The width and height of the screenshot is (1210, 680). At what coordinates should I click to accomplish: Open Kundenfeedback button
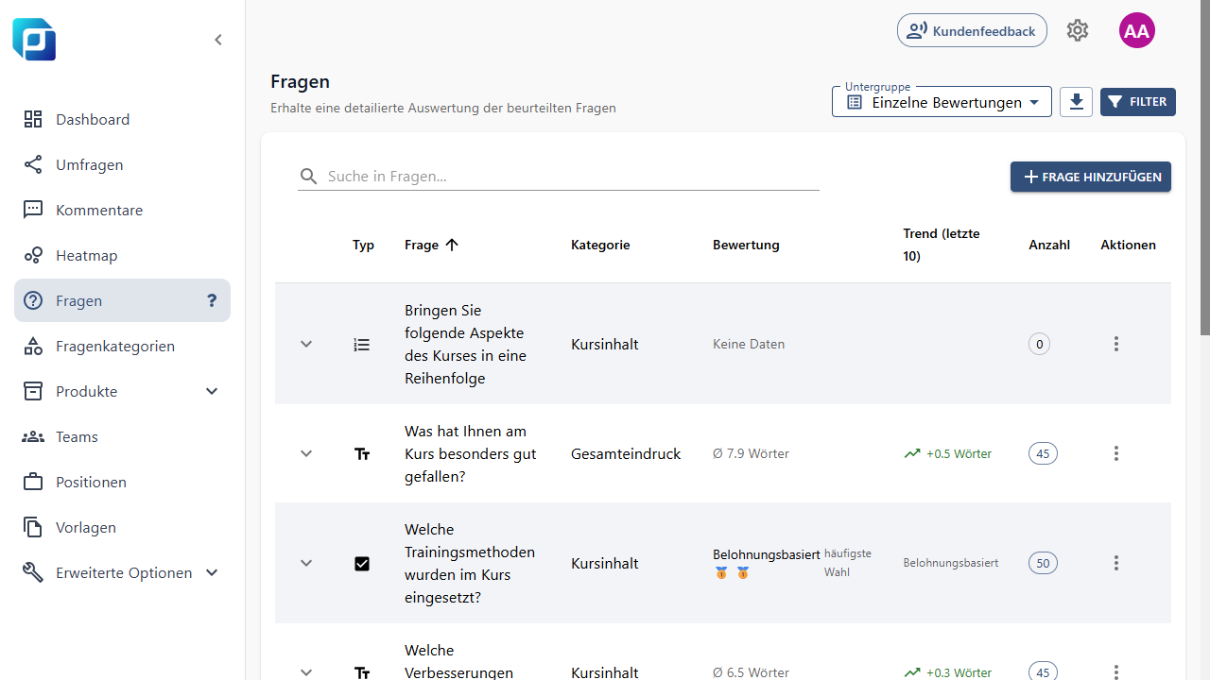coord(972,30)
